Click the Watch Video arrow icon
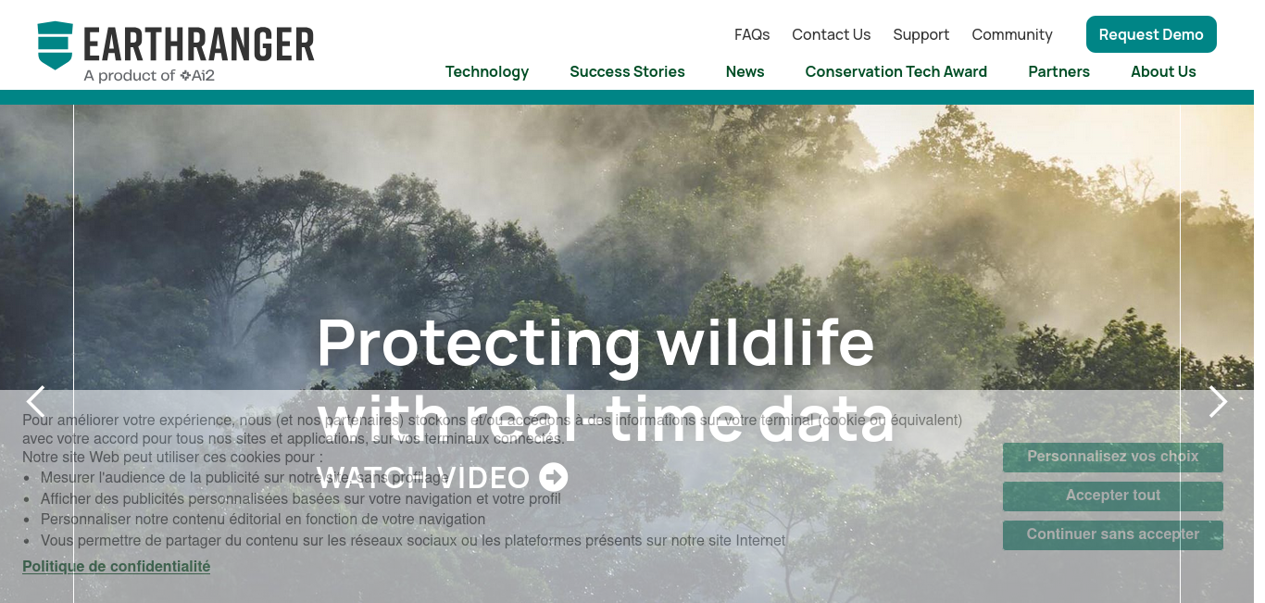This screenshot has width=1265, height=603. (554, 477)
